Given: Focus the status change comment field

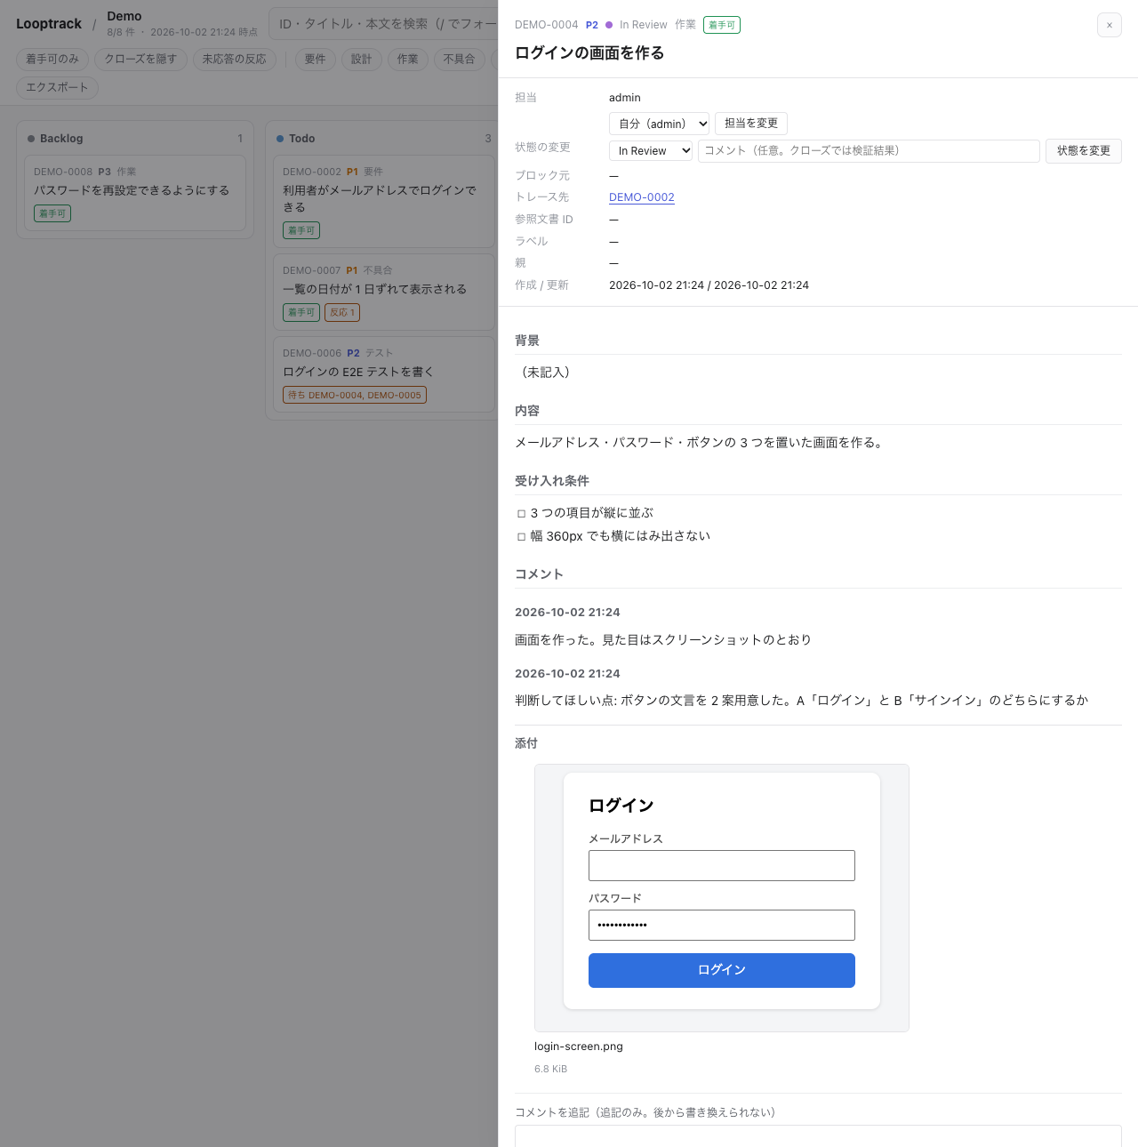Looking at the screenshot, I should click(869, 151).
